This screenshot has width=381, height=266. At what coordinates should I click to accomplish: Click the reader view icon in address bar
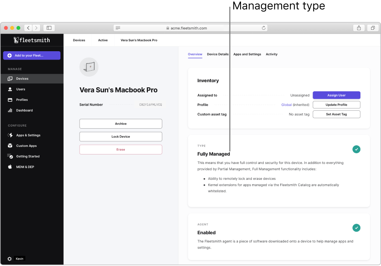(x=118, y=28)
